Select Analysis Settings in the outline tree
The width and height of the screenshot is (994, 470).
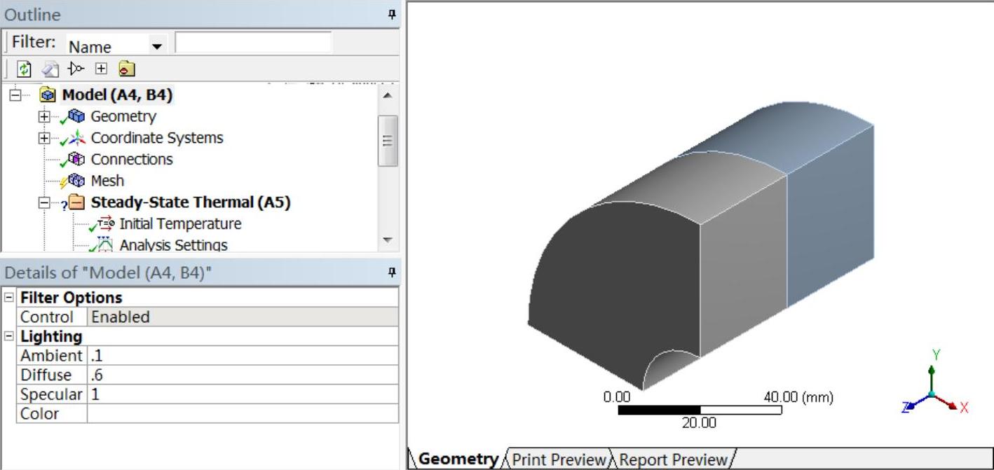coord(173,245)
